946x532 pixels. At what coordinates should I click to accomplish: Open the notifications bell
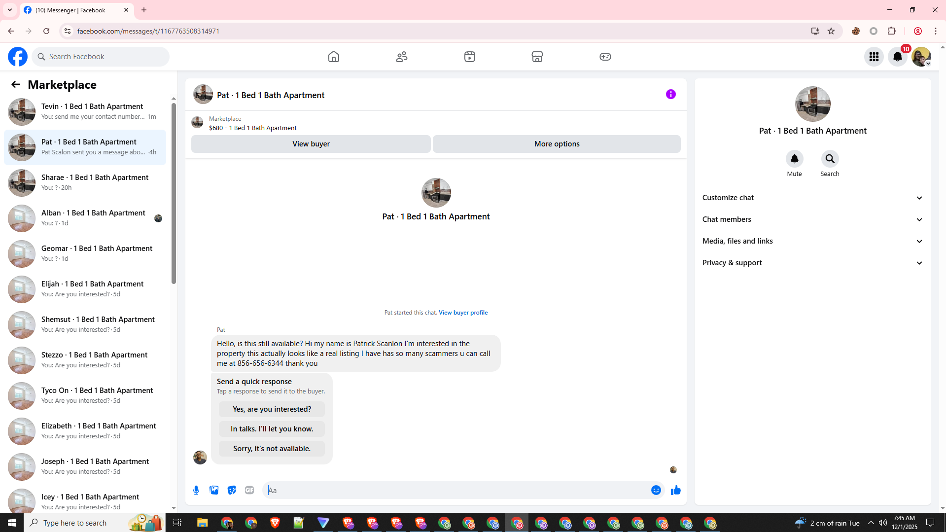click(x=898, y=57)
